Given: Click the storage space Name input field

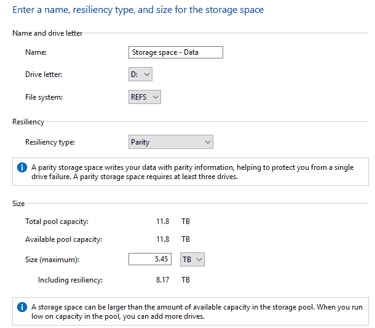Looking at the screenshot, I should pos(176,52).
